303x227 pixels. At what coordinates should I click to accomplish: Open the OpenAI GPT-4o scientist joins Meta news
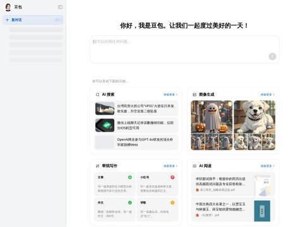(136, 142)
